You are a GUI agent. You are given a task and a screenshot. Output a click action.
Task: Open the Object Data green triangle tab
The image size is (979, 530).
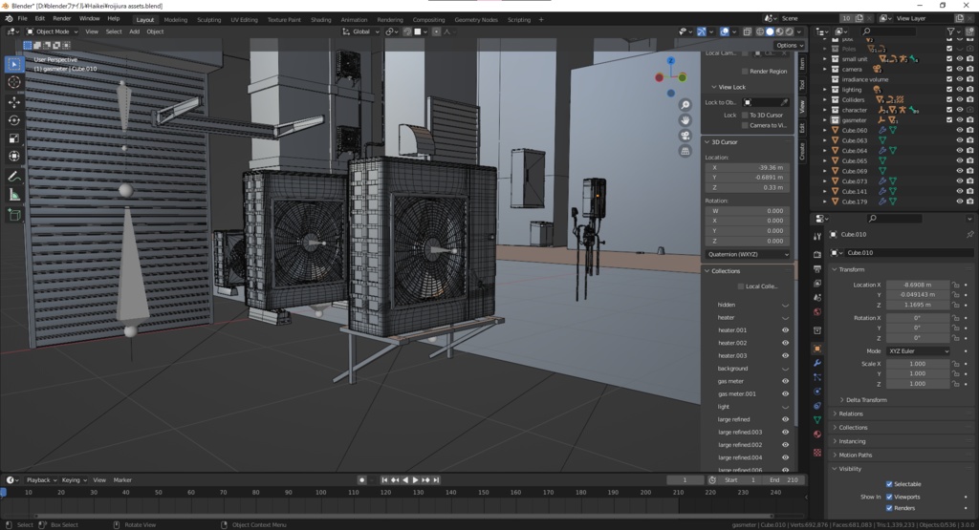817,419
